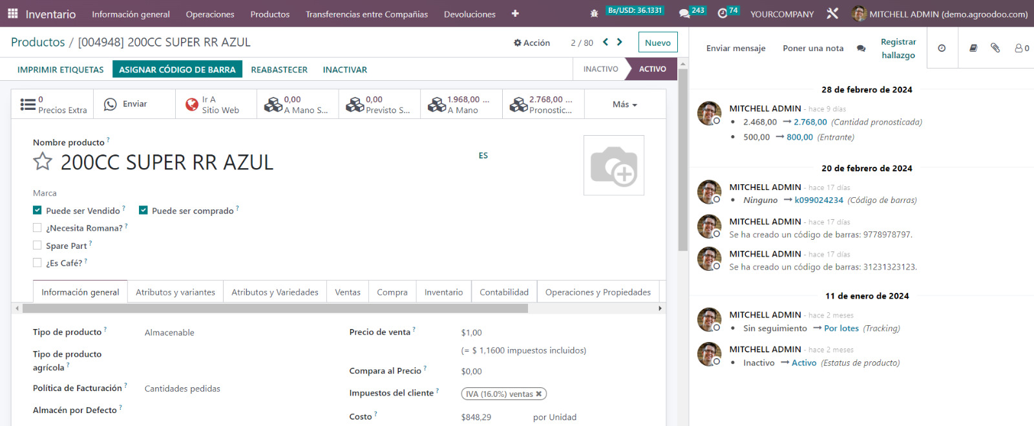Open the user menu Mitchell Admin
1034x426 pixels.
[940, 14]
